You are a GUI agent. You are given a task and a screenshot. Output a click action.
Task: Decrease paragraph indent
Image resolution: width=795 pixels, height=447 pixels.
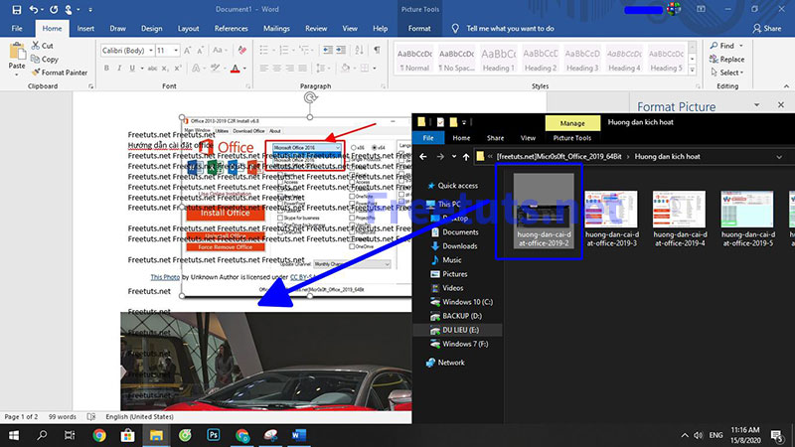point(328,51)
